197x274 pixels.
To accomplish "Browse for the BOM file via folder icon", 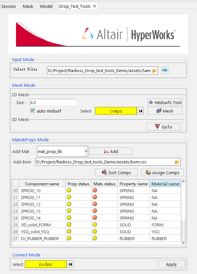I will (177, 162).
